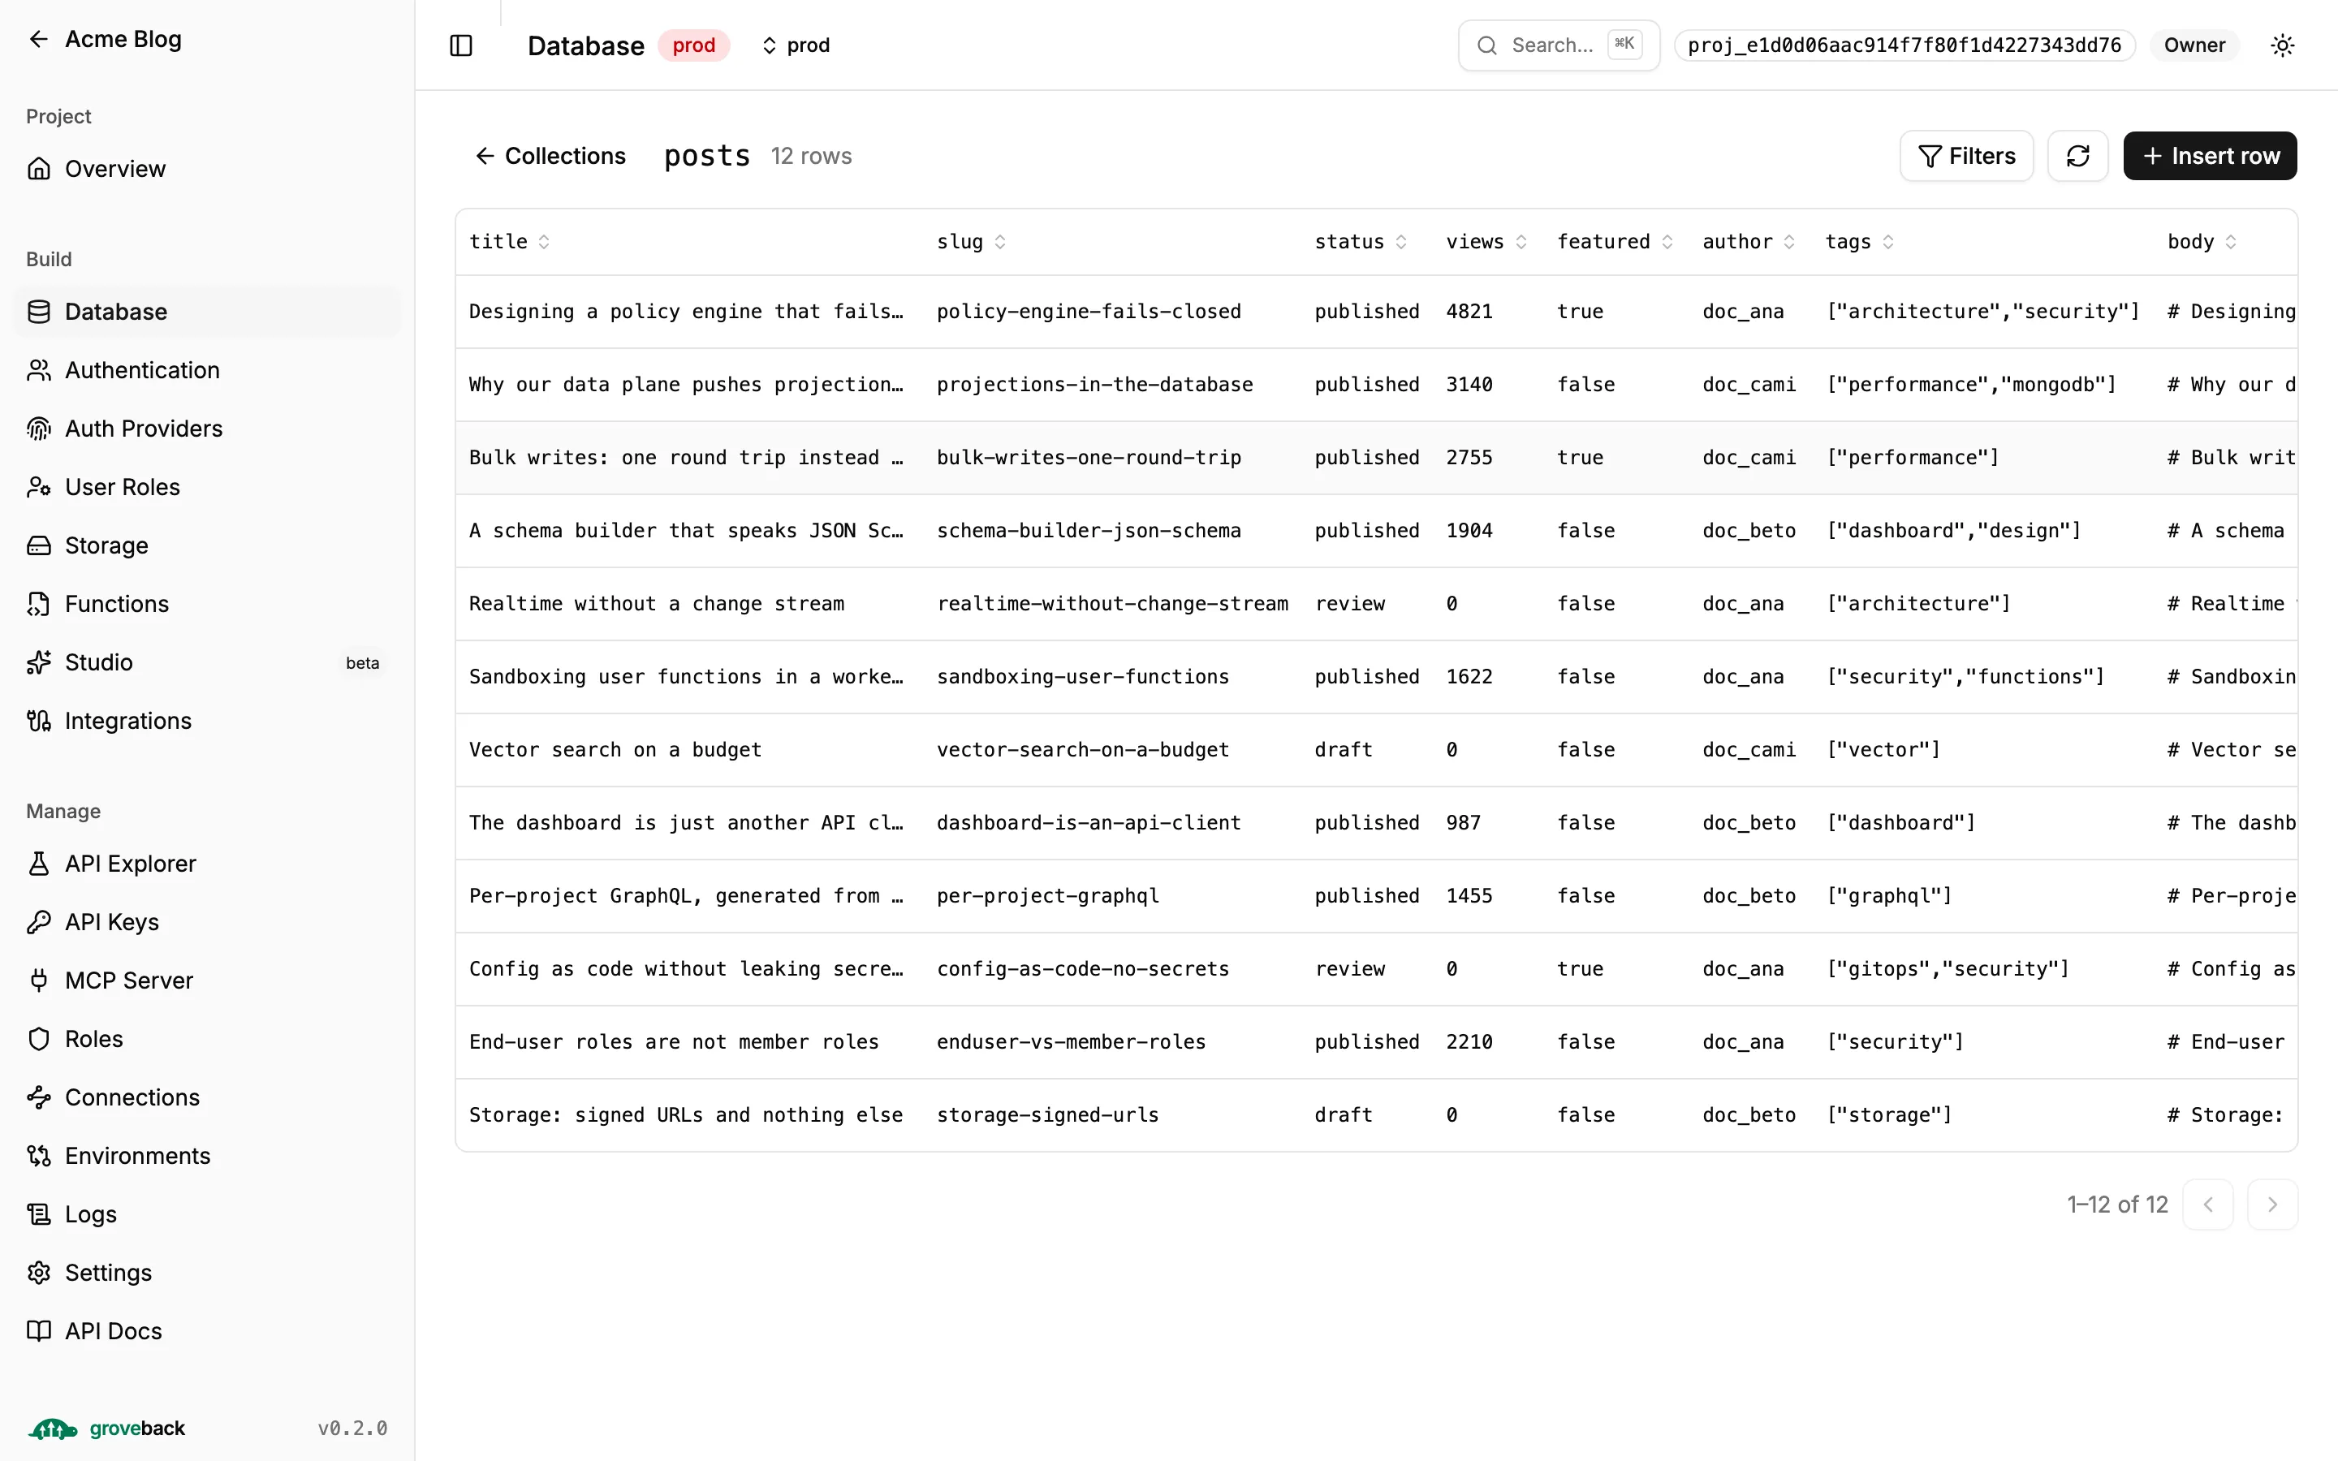
Task: Click the '1–12 of 12' pagination text
Action: coord(2116,1204)
